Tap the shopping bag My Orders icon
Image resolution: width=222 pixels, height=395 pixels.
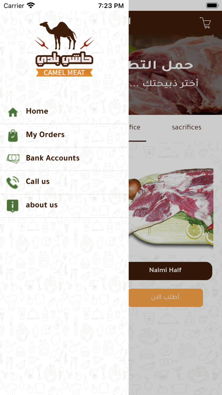13,136
